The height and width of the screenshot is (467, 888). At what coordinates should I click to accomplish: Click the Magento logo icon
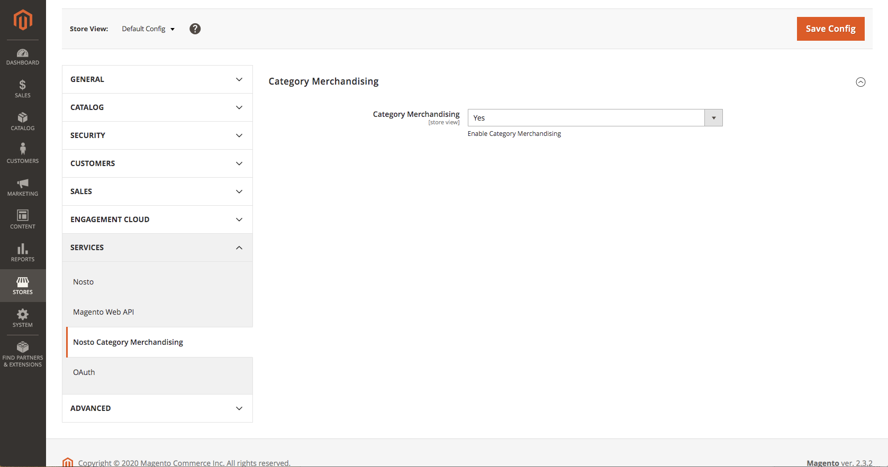[x=23, y=20]
